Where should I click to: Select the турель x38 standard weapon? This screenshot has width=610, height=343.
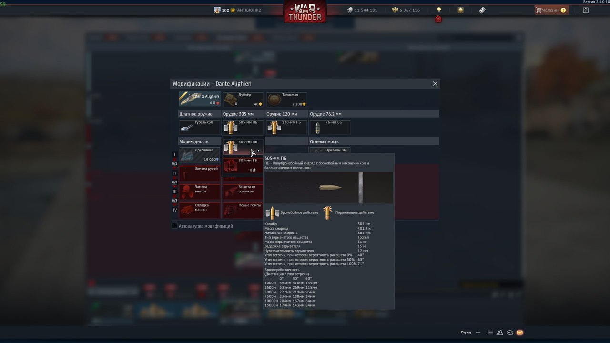click(x=200, y=127)
